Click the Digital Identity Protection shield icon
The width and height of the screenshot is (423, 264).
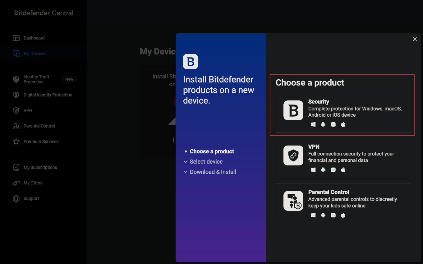click(16, 95)
